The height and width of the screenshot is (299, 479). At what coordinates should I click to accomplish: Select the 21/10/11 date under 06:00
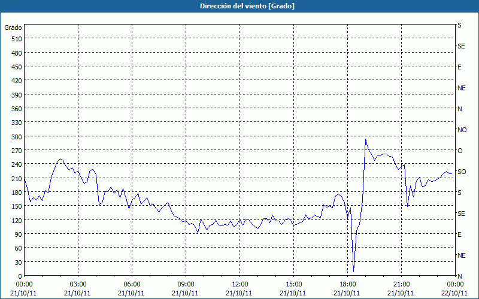(x=131, y=293)
